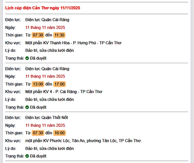Viewport: 194px width, 163px height.
Task: Click the 13:00 start time badge
Action: pyautogui.click(x=38, y=84)
